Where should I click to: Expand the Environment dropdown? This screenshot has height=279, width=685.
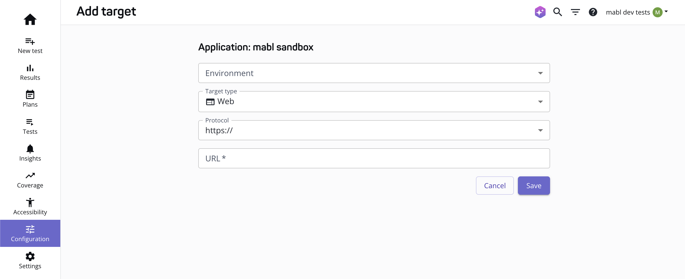(540, 73)
